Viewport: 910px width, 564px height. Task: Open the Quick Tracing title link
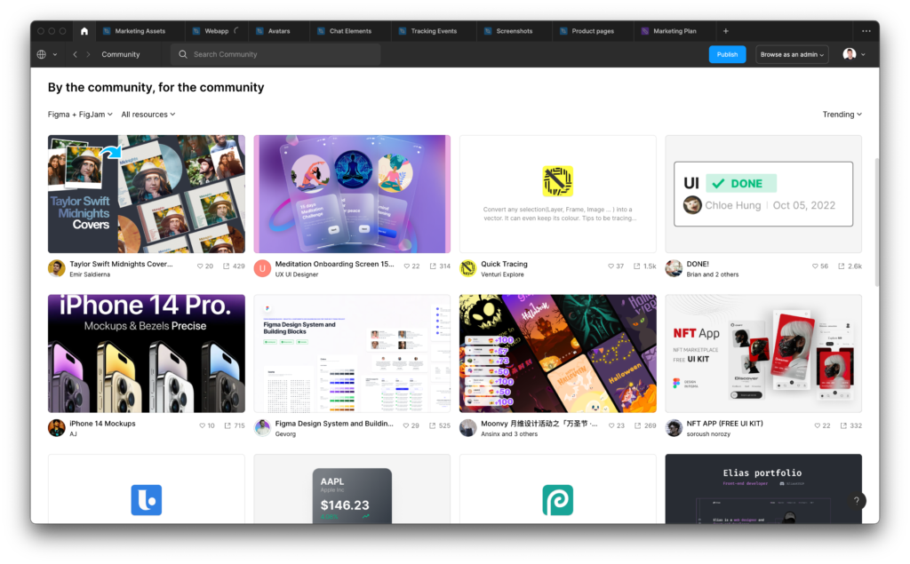tap(504, 264)
